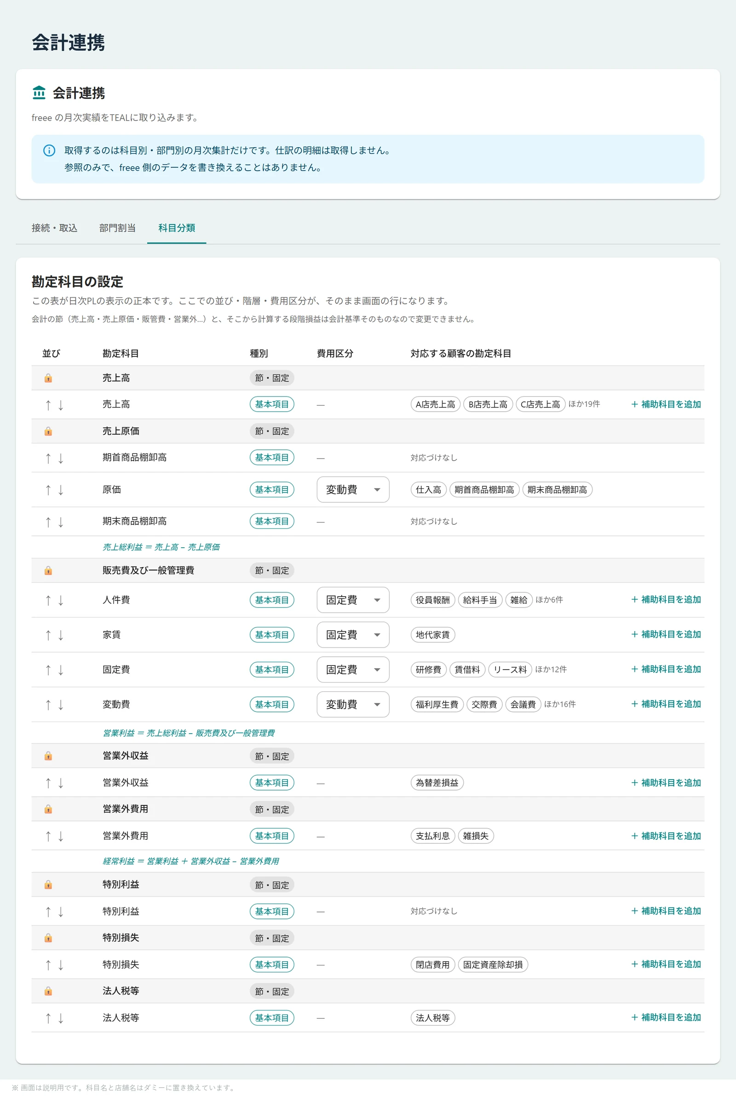Open 費用区分 dropdown in 変動費 account row
This screenshot has height=1096, width=736.
coord(352,704)
